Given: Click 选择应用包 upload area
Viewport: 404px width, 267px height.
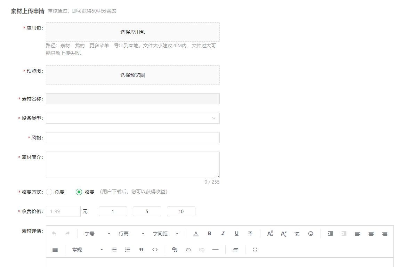Looking at the screenshot, I should [133, 32].
